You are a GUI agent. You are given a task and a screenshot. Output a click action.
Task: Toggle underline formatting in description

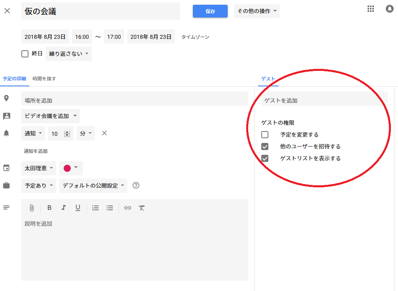coord(78,208)
